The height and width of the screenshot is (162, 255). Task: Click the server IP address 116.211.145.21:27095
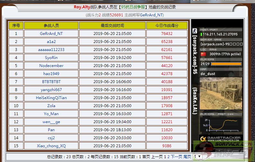pyautogui.click(x=220, y=34)
